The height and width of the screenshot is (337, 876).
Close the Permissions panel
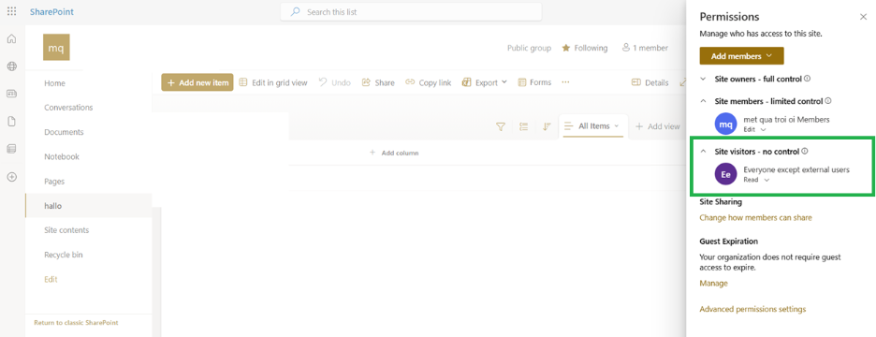point(863,17)
